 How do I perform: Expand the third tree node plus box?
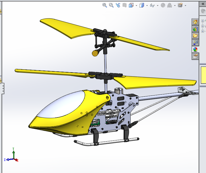[203, 31]
